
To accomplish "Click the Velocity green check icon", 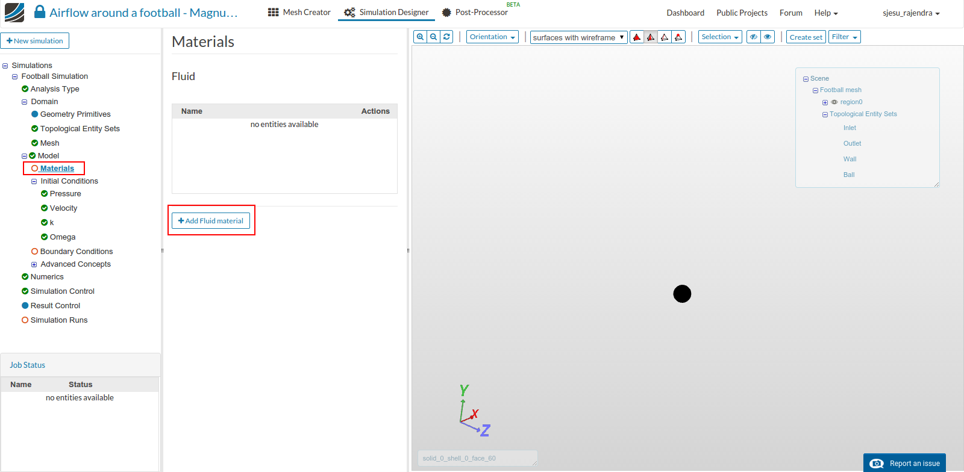I will (45, 208).
